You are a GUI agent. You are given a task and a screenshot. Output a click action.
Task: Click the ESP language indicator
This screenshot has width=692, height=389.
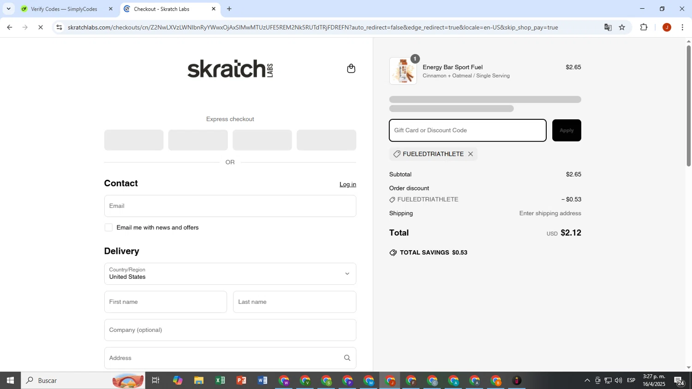tap(631, 381)
